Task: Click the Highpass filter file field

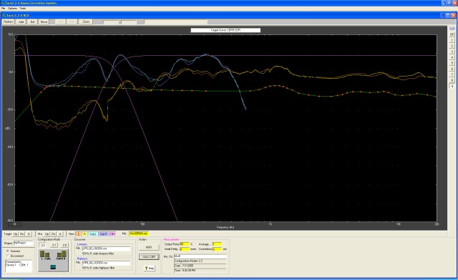Action: [x=107, y=263]
